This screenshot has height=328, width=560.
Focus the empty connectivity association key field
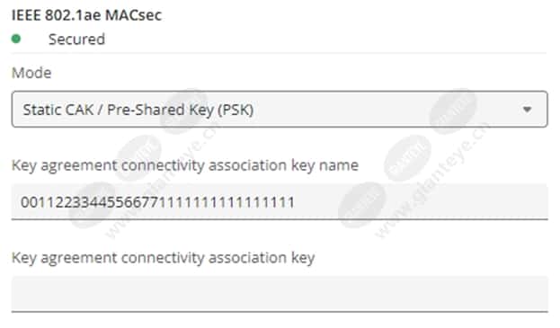[x=280, y=293]
